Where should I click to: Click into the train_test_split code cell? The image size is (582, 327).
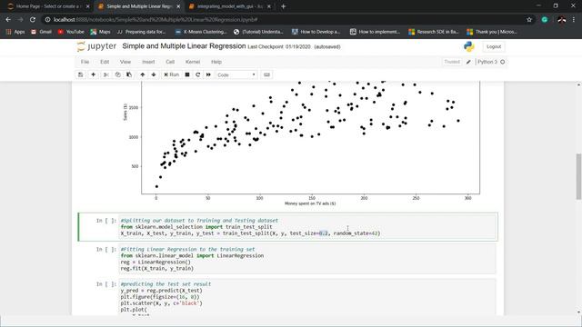307,227
